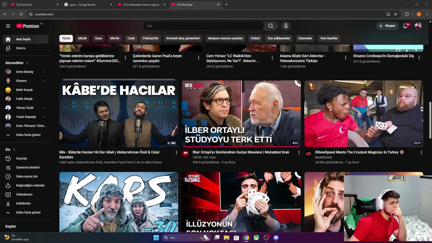The height and width of the screenshot is (243, 432).
Task: Open the Xbox app from the taskbar
Action: (256, 238)
